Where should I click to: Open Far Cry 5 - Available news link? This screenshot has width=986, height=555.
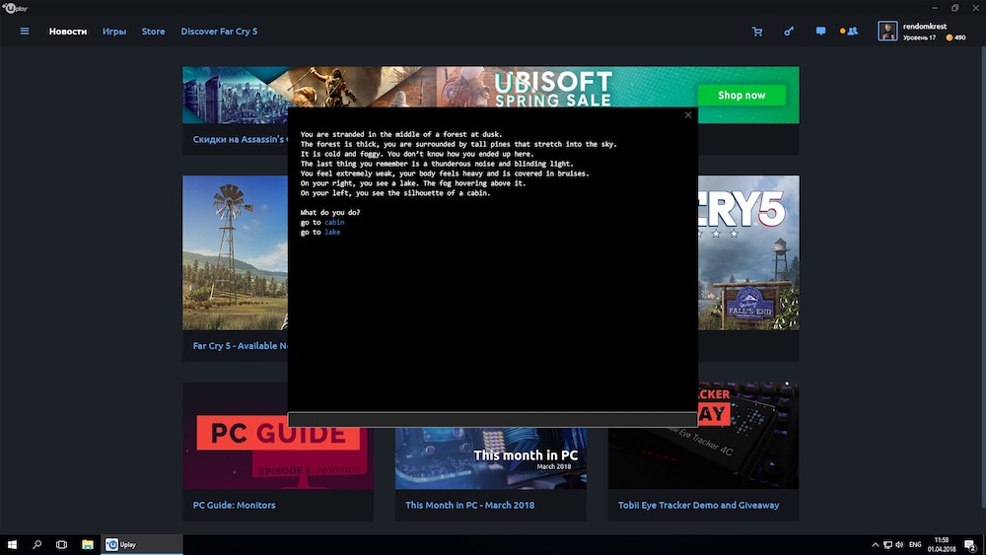click(x=241, y=346)
